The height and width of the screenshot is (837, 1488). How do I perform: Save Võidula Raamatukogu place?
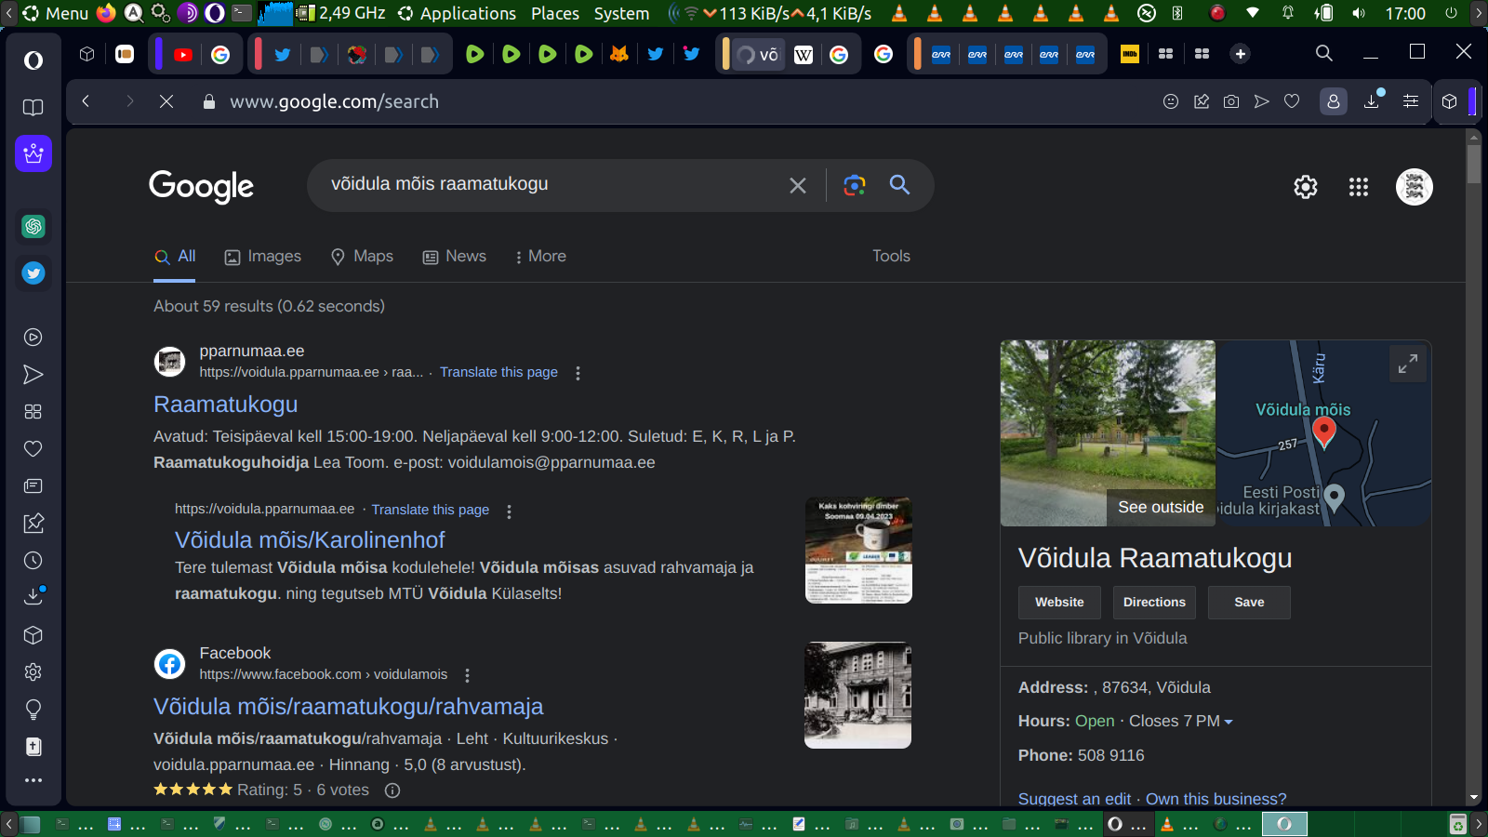click(x=1249, y=603)
